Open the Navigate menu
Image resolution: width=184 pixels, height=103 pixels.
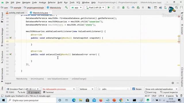(26, 2)
